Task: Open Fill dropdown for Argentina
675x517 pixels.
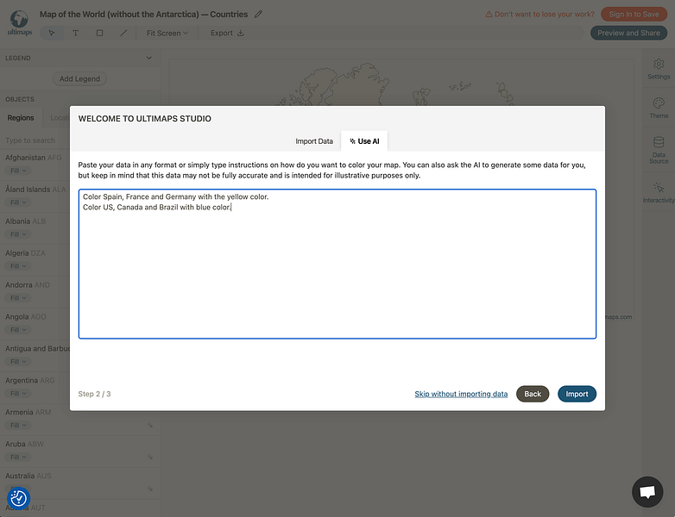Action: click(18, 393)
